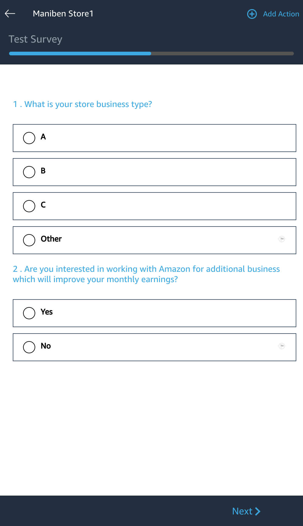Tap the back arrow icon

tap(10, 14)
